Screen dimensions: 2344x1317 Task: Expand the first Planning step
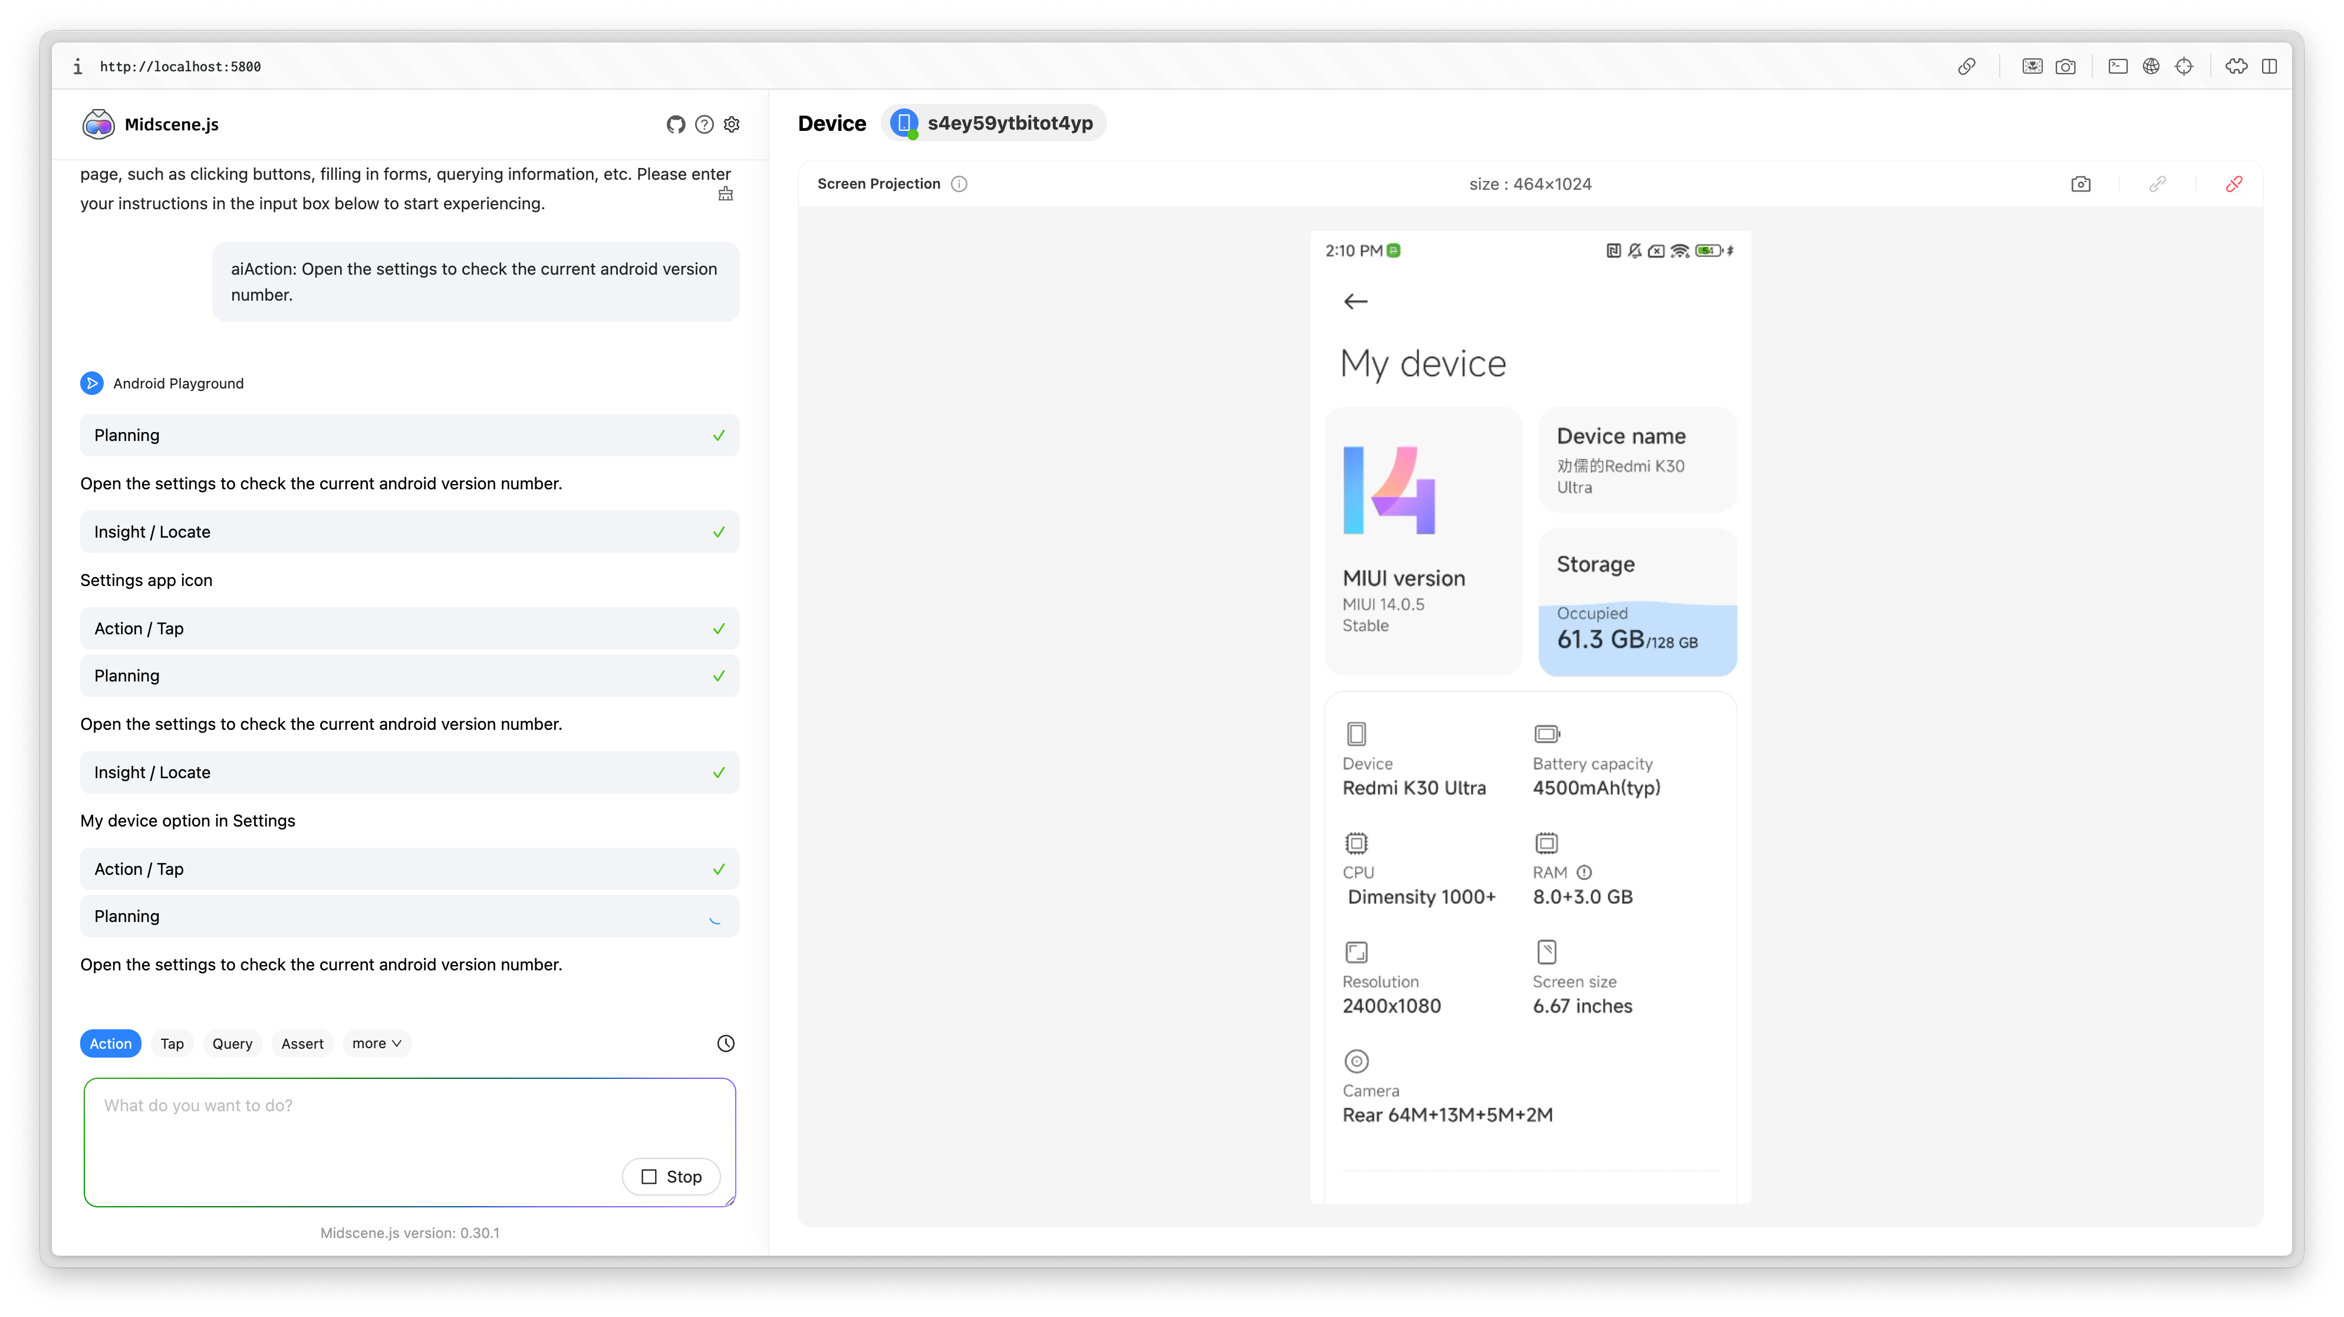click(x=410, y=435)
